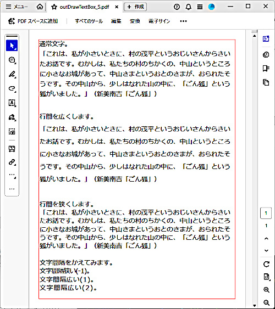Click the text 文字間隔広い(1)。

67,279
